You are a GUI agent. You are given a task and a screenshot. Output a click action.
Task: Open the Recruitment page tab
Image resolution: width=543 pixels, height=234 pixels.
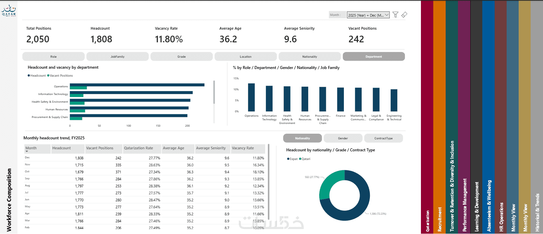click(439, 117)
